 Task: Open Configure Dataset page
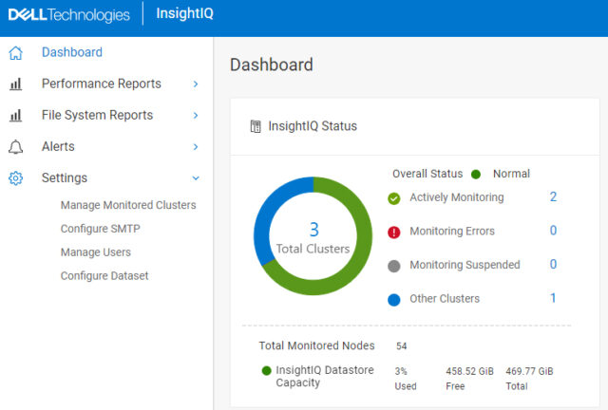104,276
